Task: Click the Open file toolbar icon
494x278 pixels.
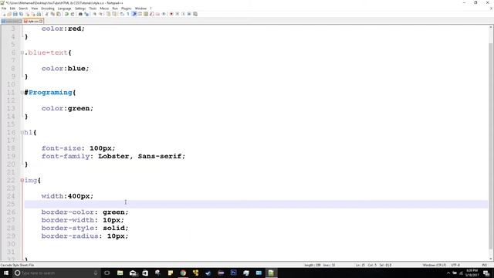Action: [9, 14]
